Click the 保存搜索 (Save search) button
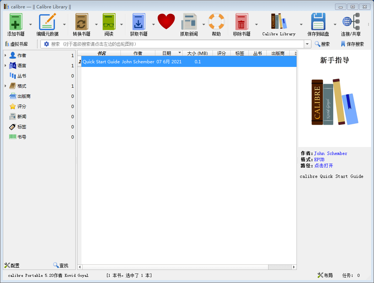 [352, 44]
